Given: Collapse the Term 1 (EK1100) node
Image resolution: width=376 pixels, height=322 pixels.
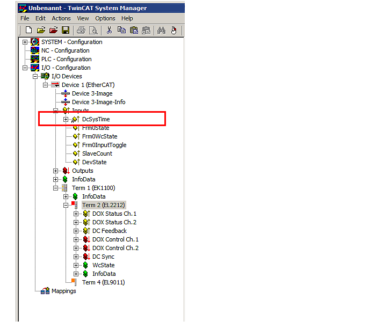Looking at the screenshot, I should pyautogui.click(x=55, y=188).
